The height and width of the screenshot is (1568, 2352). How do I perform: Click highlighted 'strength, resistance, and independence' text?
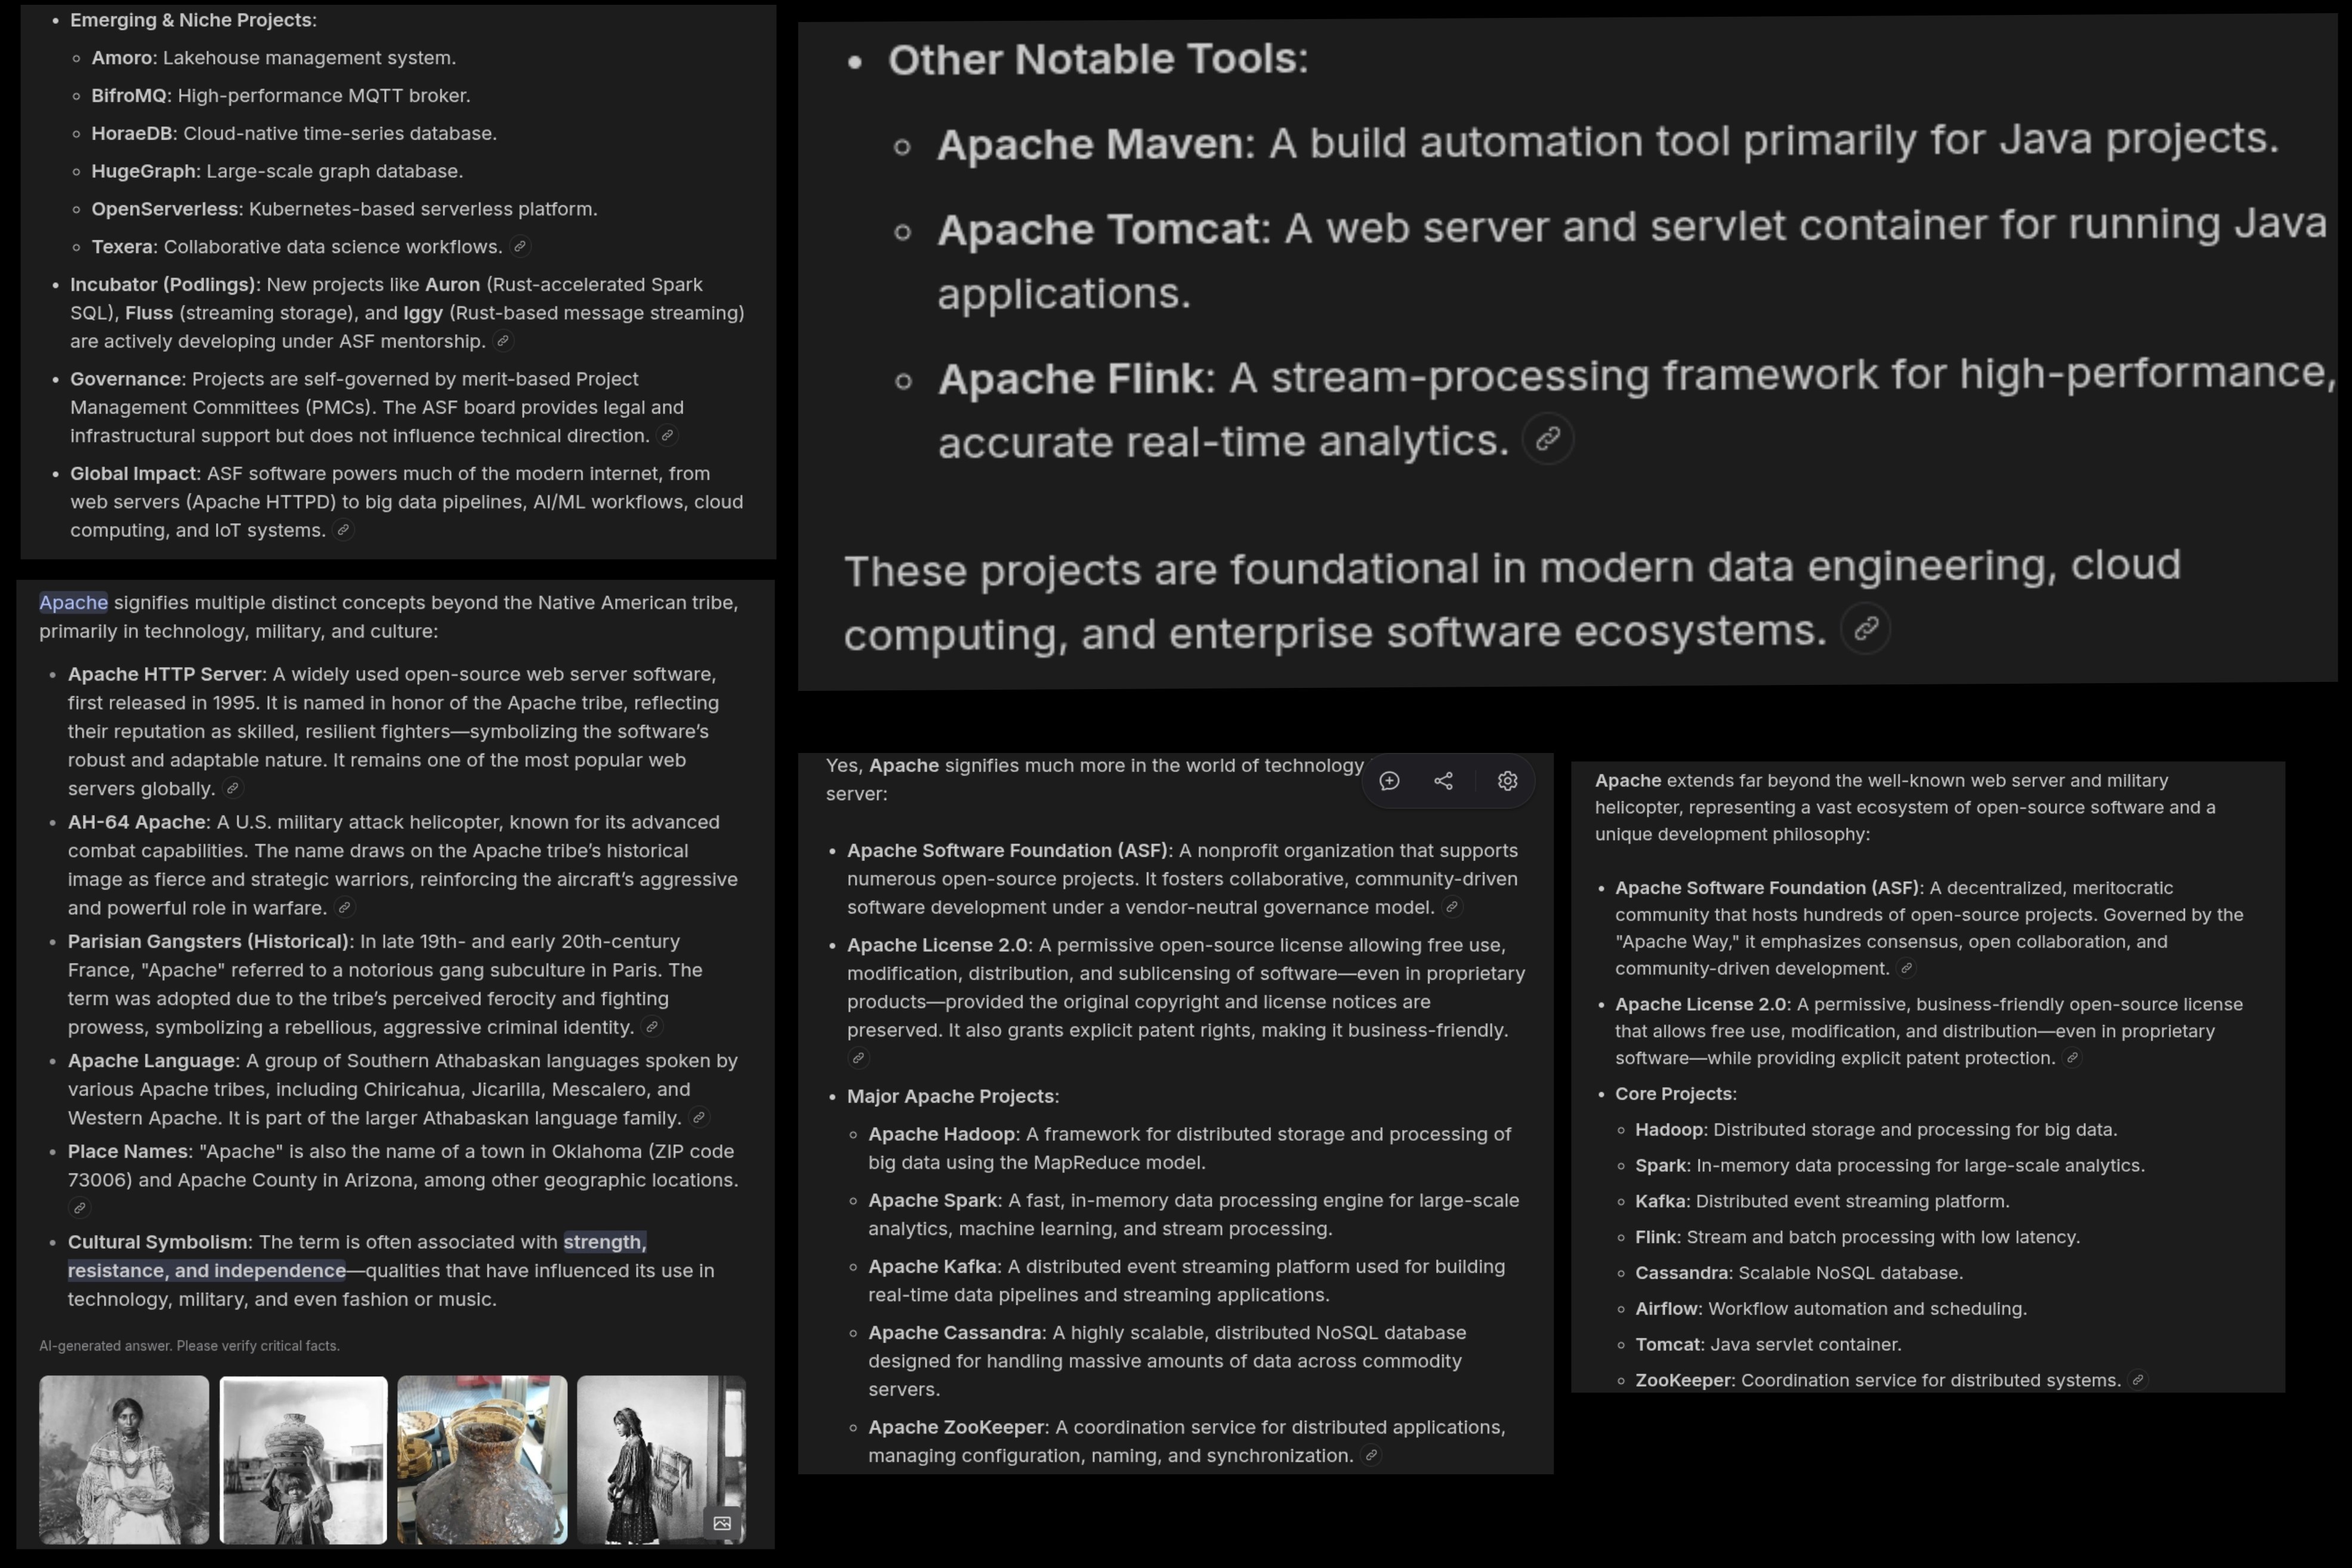(x=206, y=1271)
